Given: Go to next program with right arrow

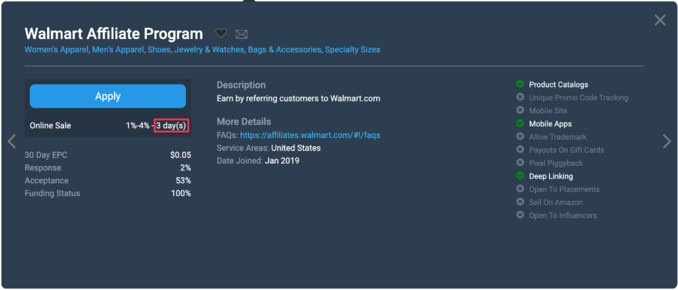Looking at the screenshot, I should tap(667, 140).
